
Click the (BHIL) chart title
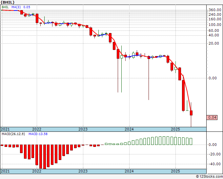(x=8, y=2)
